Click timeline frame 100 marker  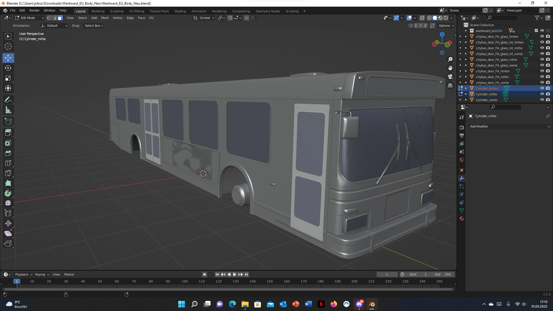pos(185,281)
